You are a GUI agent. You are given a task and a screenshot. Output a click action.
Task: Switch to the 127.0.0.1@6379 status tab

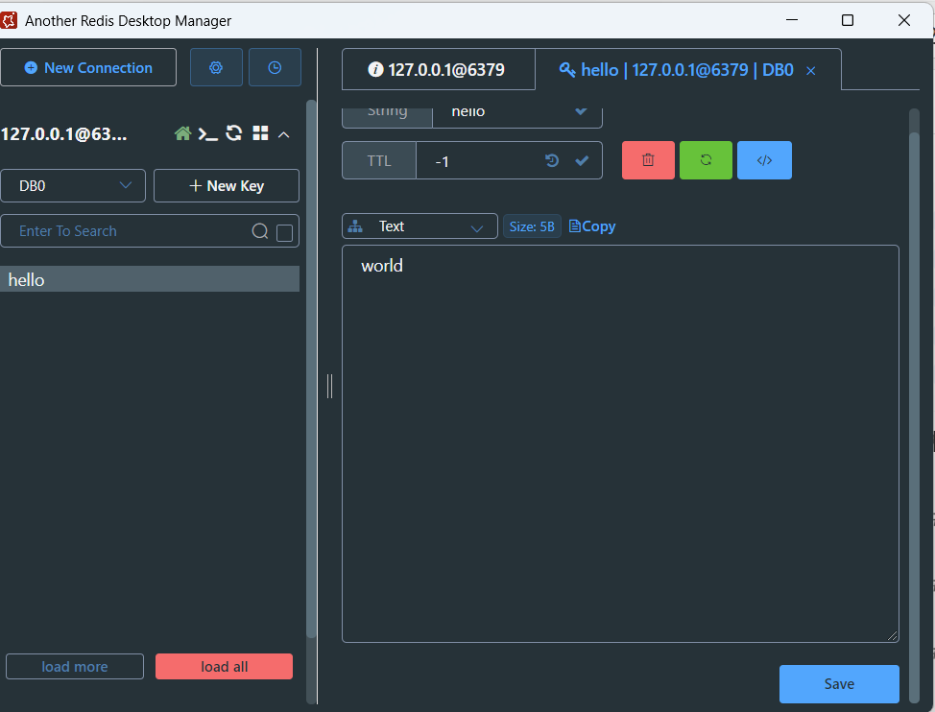(x=439, y=70)
